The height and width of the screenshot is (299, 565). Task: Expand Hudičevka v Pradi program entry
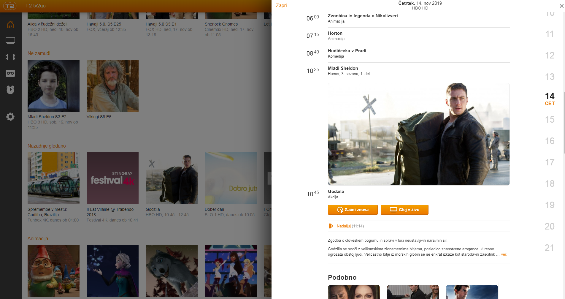[347, 51]
